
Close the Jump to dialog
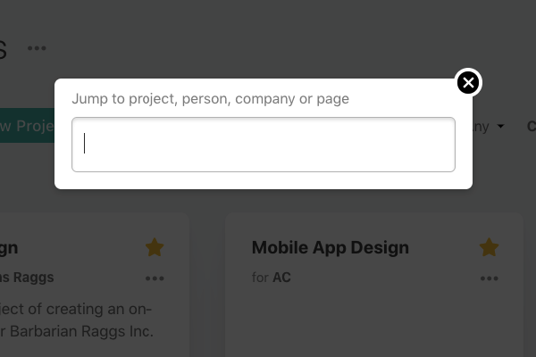tap(468, 82)
